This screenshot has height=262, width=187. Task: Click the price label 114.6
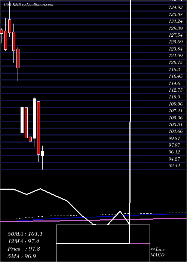coord(175,83)
